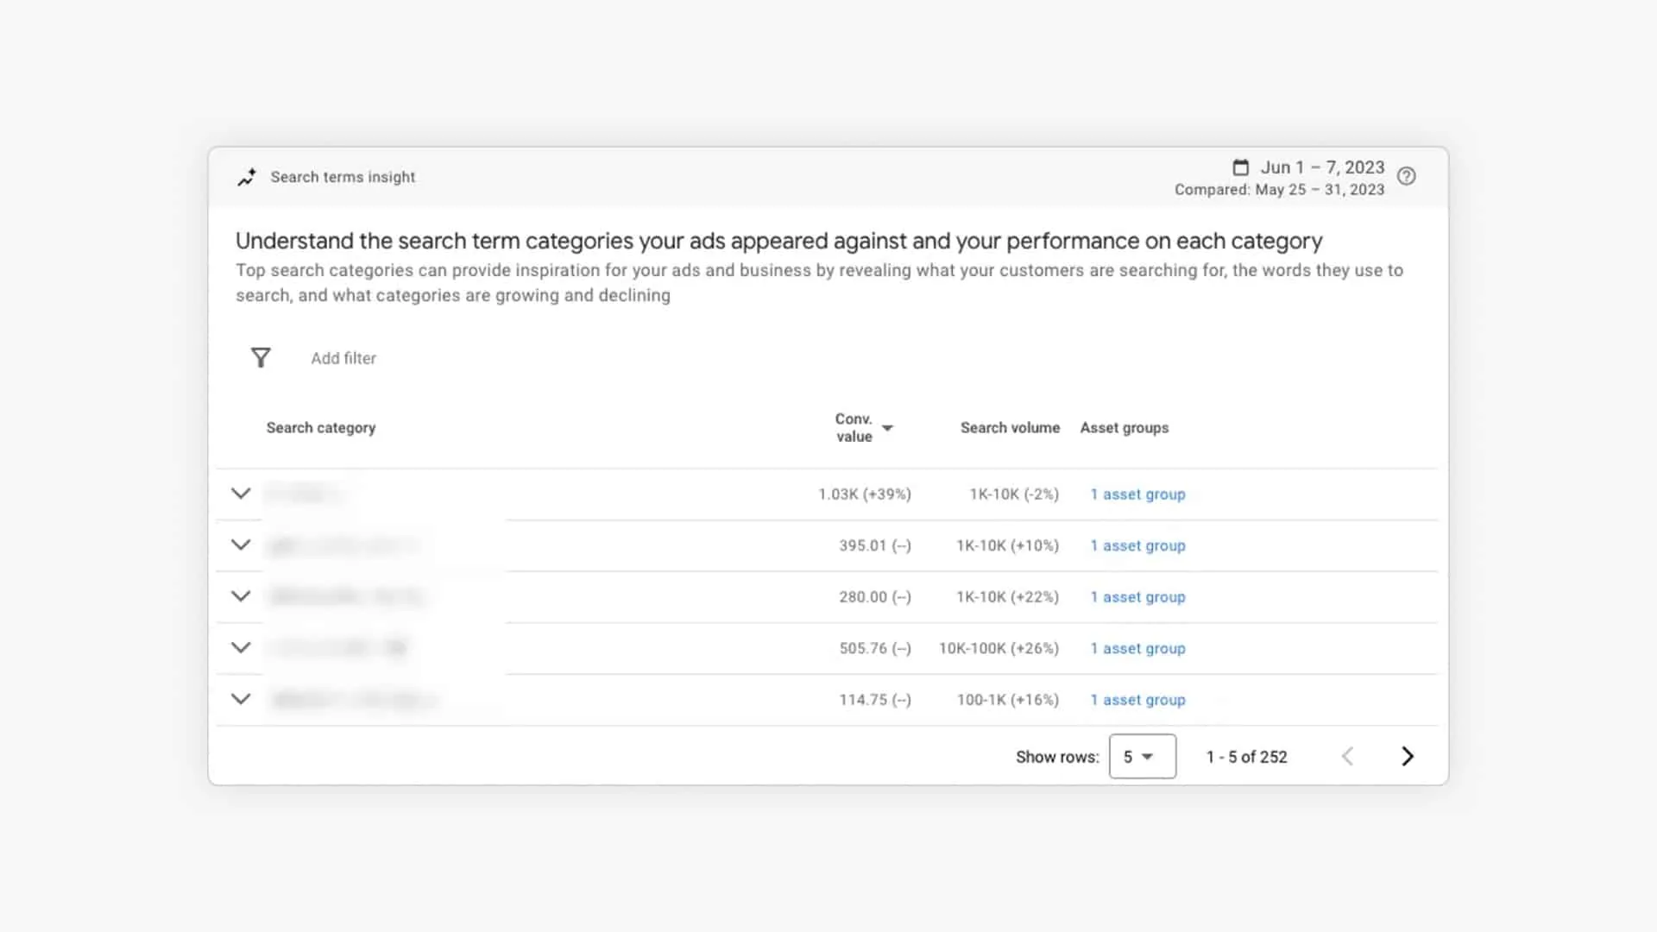Open asset group for the 114.75 row
The height and width of the screenshot is (932, 1657).
pyautogui.click(x=1137, y=700)
